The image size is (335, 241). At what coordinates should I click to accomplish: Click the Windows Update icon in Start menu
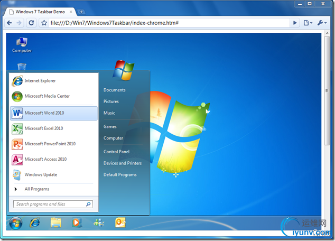17,175
